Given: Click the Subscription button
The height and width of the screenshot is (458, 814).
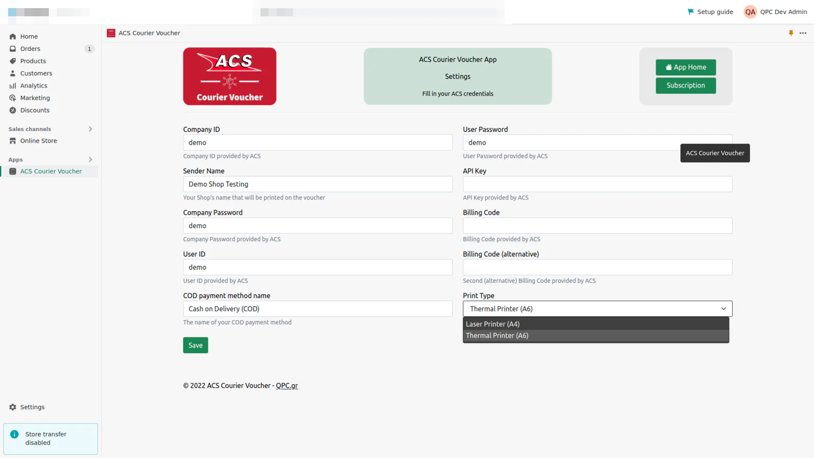Looking at the screenshot, I should coord(685,85).
